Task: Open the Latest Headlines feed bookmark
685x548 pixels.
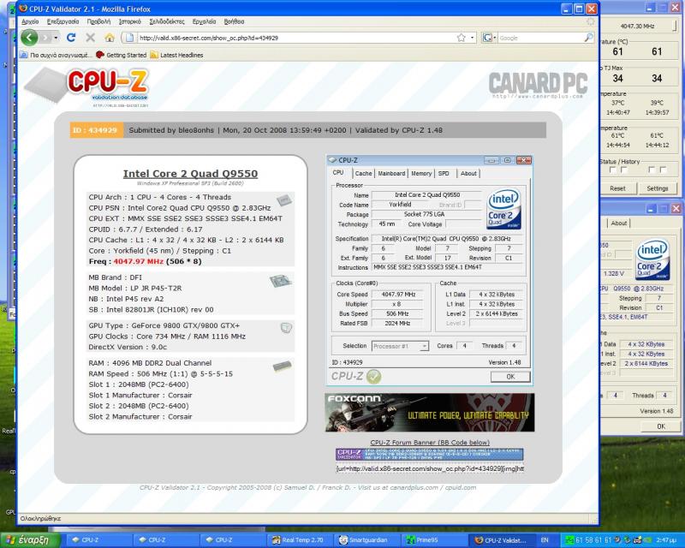Action: pyautogui.click(x=176, y=55)
